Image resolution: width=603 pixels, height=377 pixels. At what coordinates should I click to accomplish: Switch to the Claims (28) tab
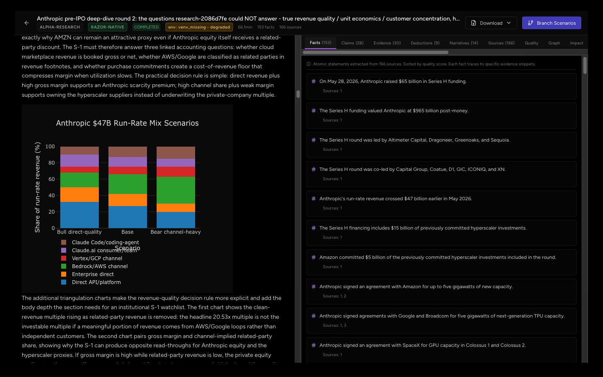point(352,43)
